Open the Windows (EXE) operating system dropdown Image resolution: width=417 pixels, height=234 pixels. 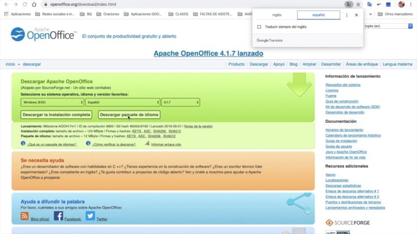[x=52, y=102]
